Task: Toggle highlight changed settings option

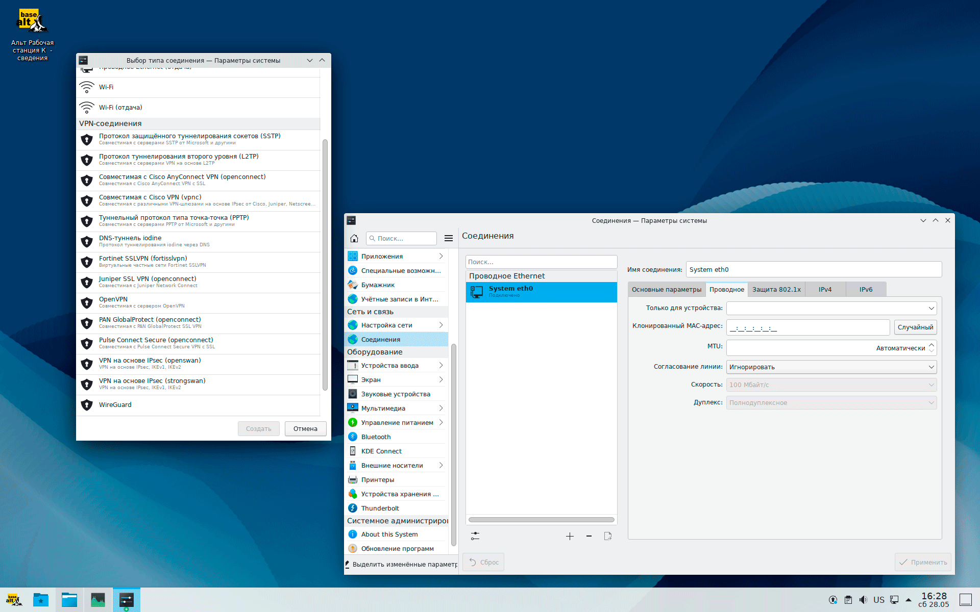Action: pos(401,564)
